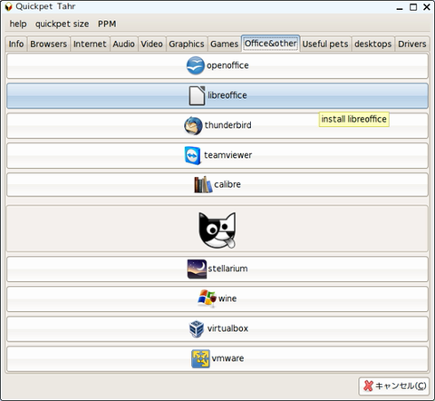Switch to the Drivers tab
The height and width of the screenshot is (401, 435).
(x=412, y=44)
